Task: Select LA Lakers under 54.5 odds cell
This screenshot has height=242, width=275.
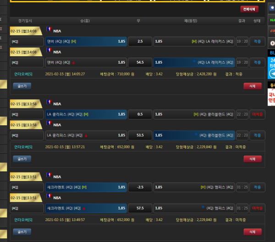Action: [194, 62]
